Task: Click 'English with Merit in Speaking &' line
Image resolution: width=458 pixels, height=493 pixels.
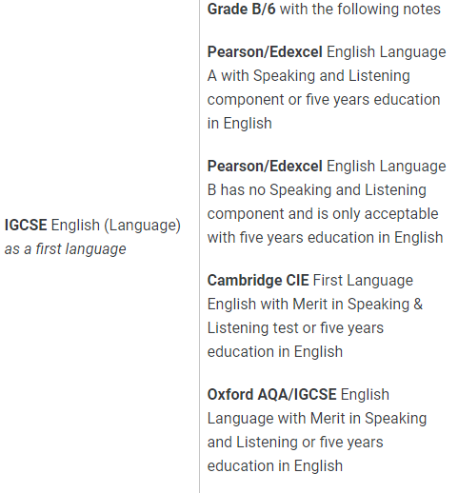Action: (315, 305)
